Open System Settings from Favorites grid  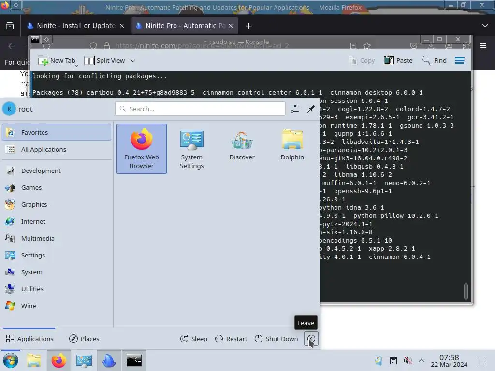tap(191, 149)
